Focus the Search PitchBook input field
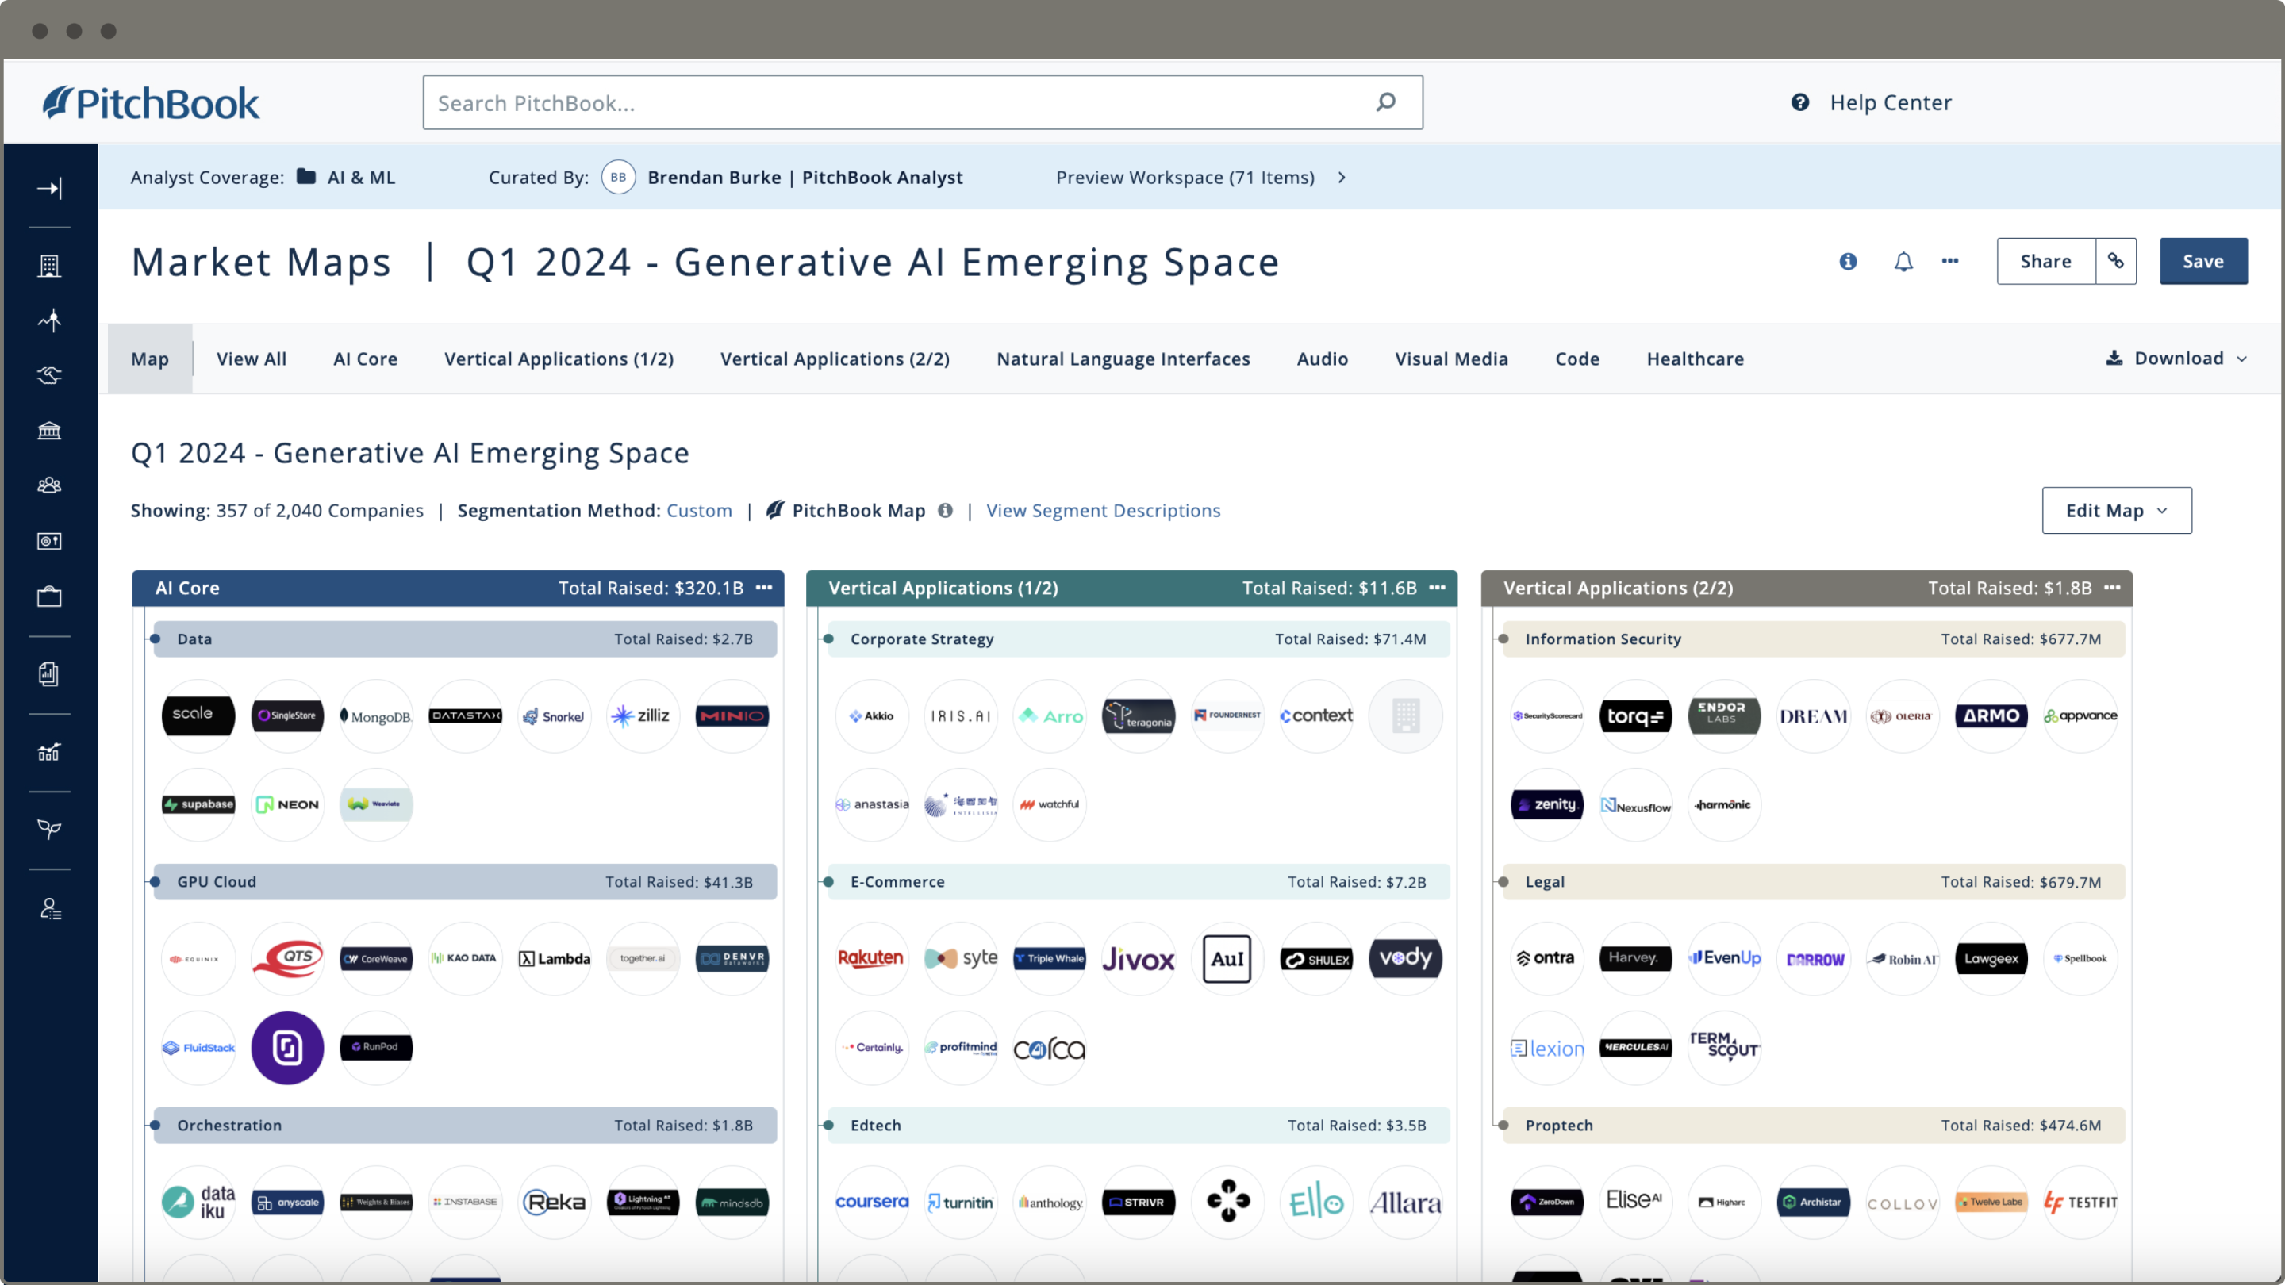The image size is (2285, 1285). tap(923, 103)
